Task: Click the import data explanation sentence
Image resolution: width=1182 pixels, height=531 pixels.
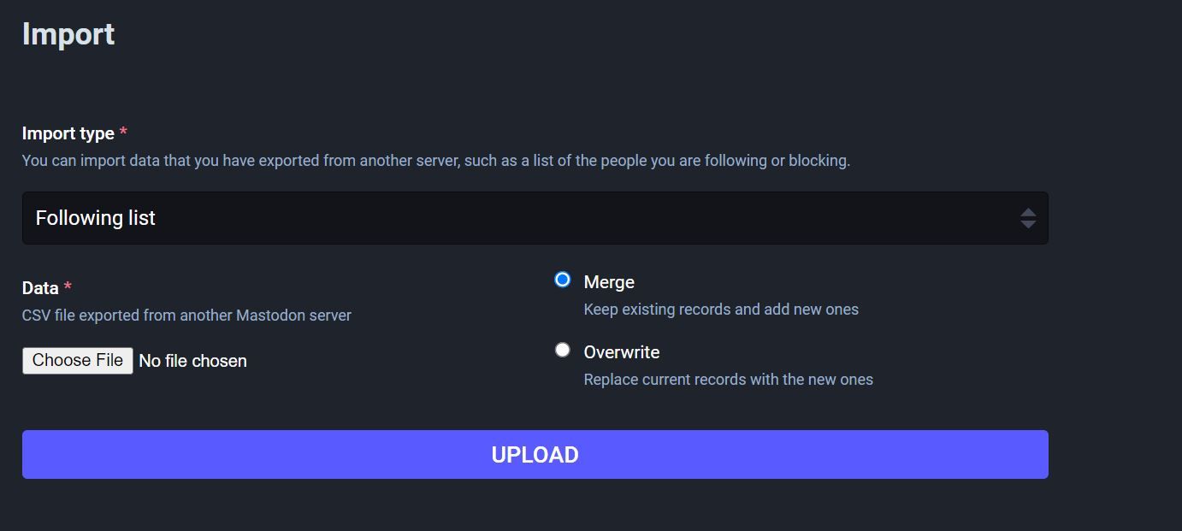Action: 436,160
